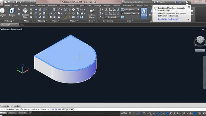206x116 pixels.
Task: Click the Workspace Switching gear icon
Action: click(184, 113)
